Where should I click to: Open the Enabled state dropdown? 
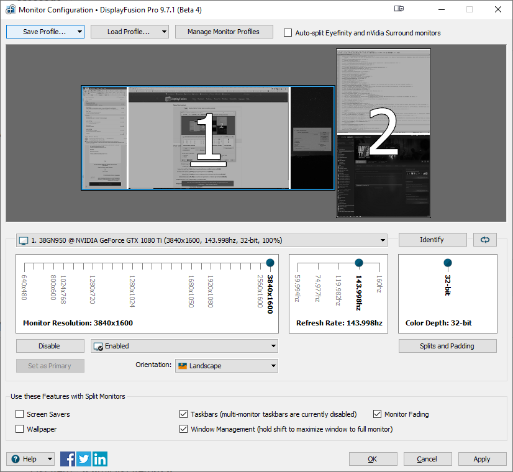(x=184, y=346)
